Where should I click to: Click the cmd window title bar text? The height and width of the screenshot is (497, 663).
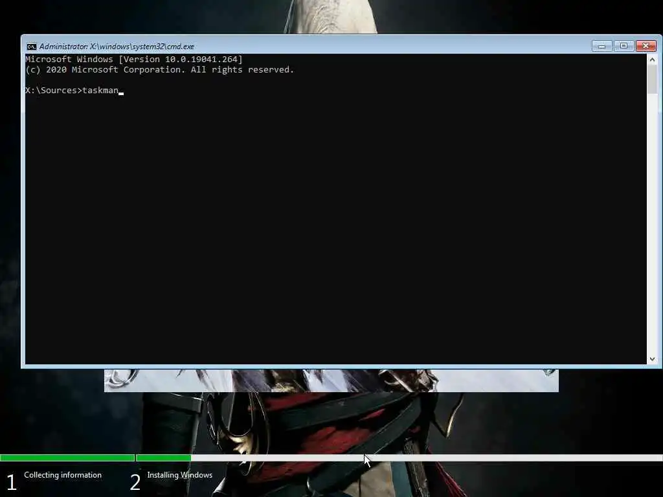[x=117, y=47]
